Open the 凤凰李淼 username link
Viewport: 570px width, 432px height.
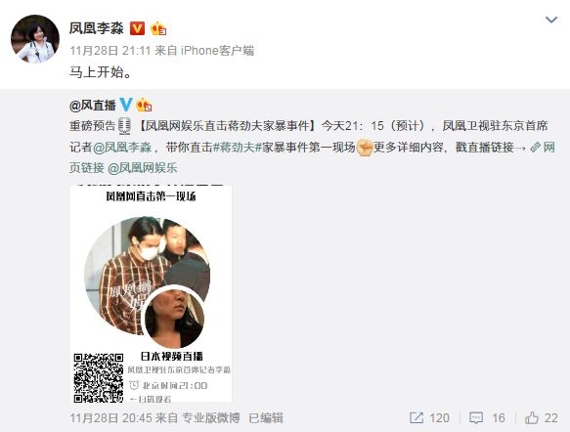(x=97, y=28)
